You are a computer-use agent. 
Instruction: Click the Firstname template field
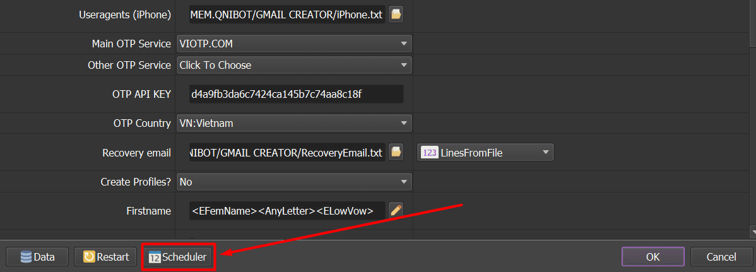[x=287, y=210]
